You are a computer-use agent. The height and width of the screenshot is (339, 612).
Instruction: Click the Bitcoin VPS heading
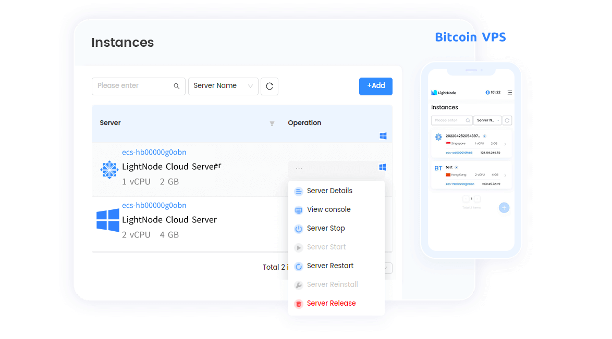(x=470, y=37)
